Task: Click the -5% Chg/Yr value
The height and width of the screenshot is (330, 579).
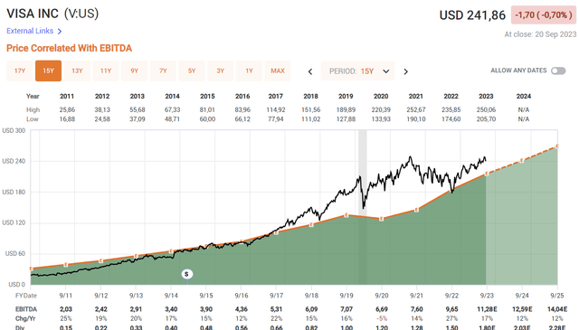Action: click(382, 318)
